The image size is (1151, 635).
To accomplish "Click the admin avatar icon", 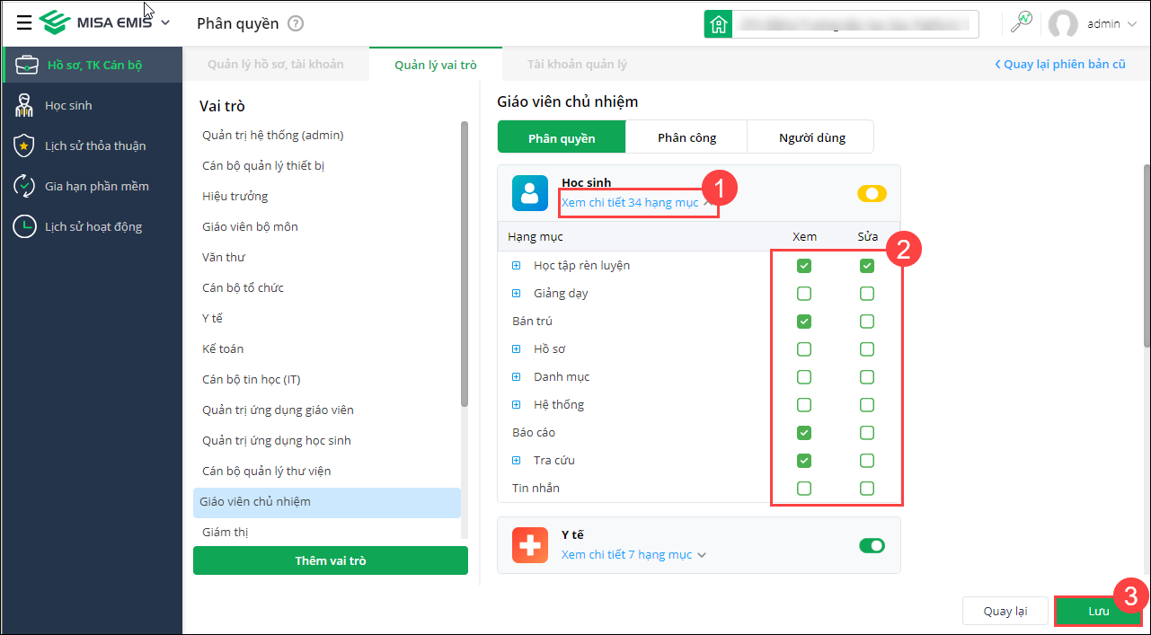I will pos(1063,24).
